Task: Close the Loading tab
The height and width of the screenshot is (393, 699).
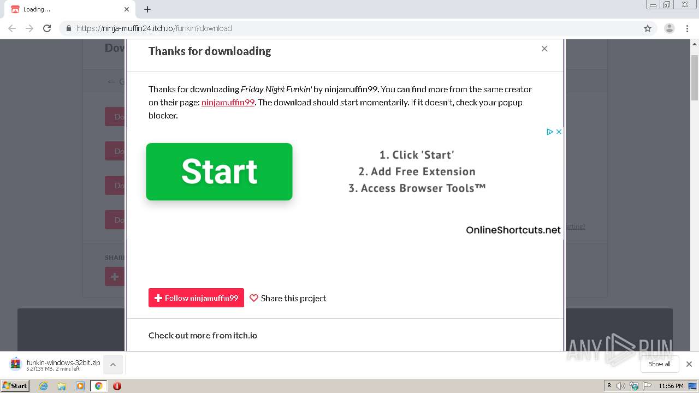Action: tap(127, 9)
